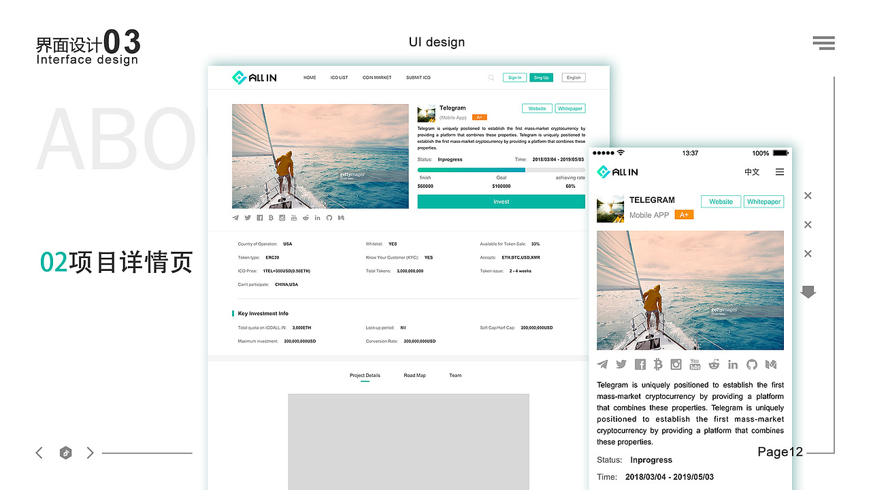Tap the mobile sailboat image
871x490 pixels.
(x=690, y=290)
